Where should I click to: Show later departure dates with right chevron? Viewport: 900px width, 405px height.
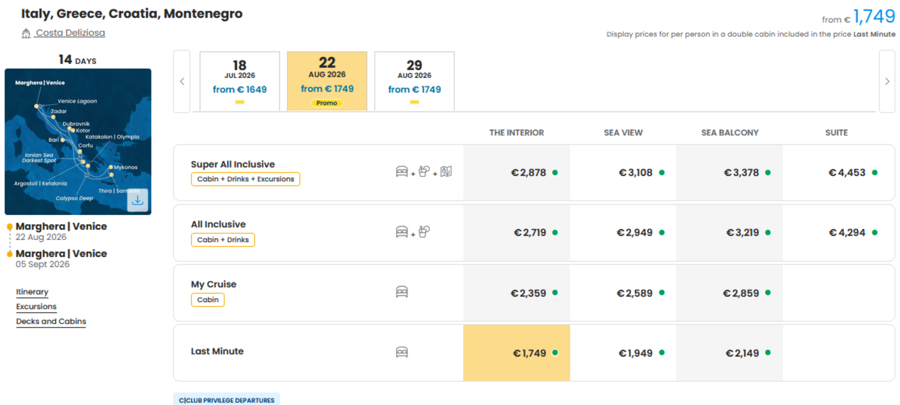887,81
